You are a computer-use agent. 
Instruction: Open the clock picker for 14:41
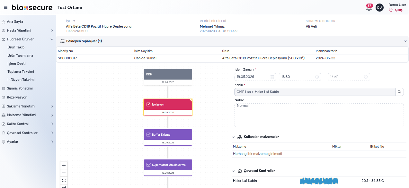pos(366,77)
